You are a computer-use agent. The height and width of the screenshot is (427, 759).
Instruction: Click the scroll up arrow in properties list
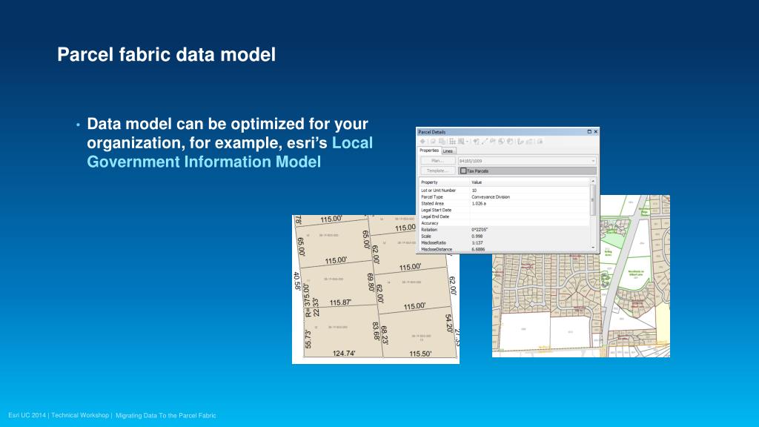coord(593,182)
